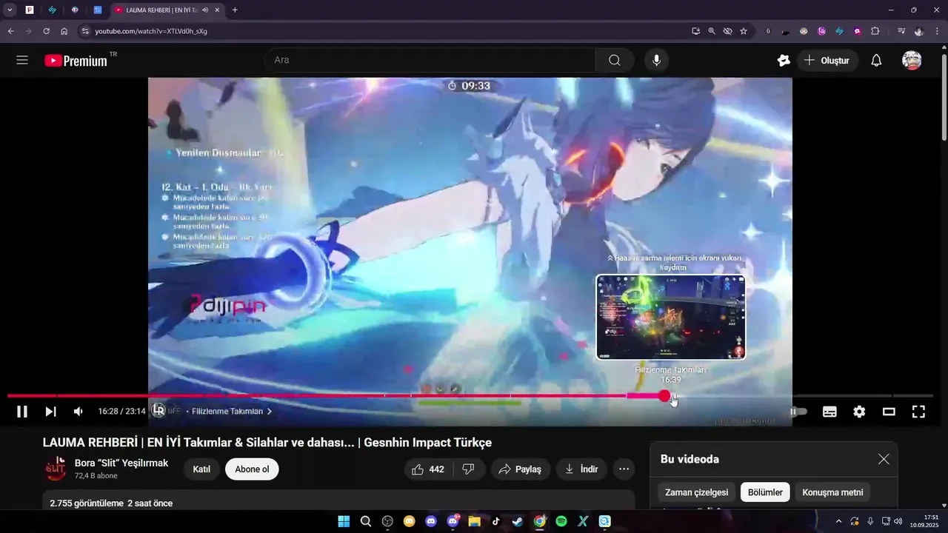Click the İndir download button

[x=581, y=469]
